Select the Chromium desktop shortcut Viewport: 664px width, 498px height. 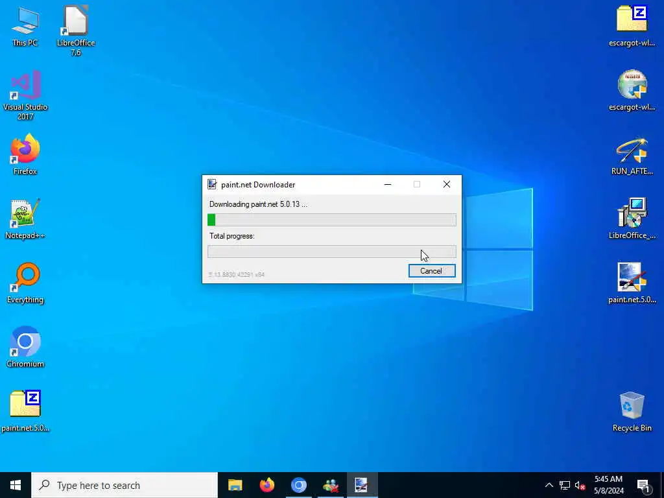pos(25,348)
